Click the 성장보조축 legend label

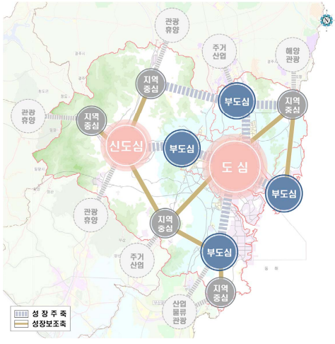(x=49, y=323)
